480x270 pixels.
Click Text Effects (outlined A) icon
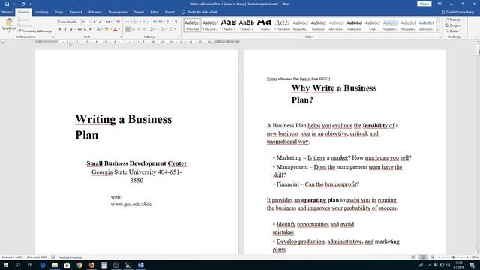[x=98, y=29]
